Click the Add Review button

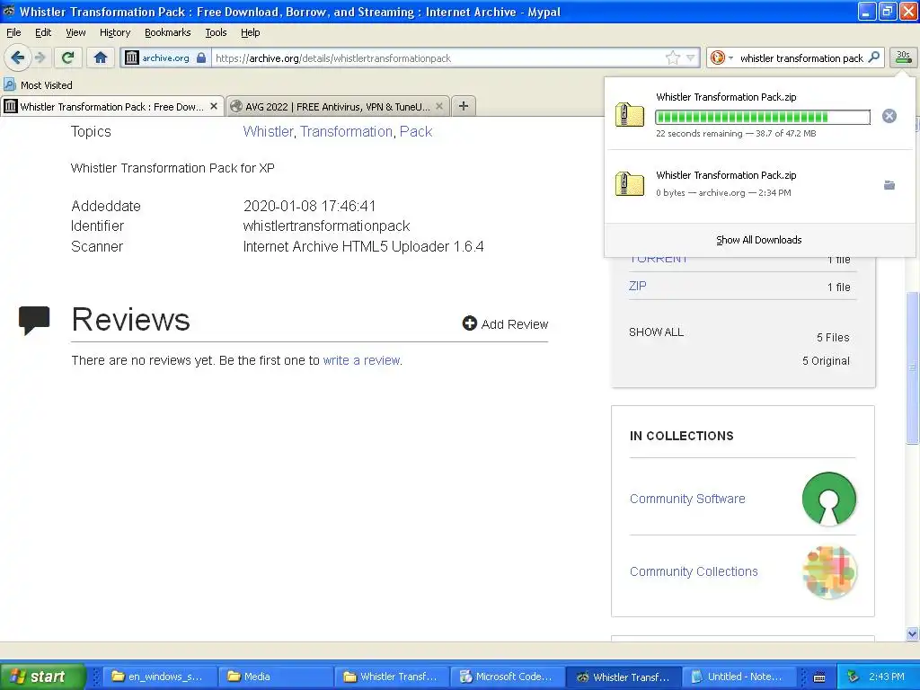[505, 323]
